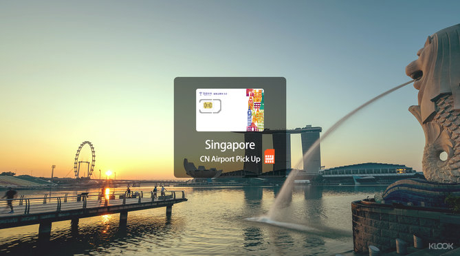Click the people standing on the jetty
The height and width of the screenshot is (256, 460).
pos(159,191)
